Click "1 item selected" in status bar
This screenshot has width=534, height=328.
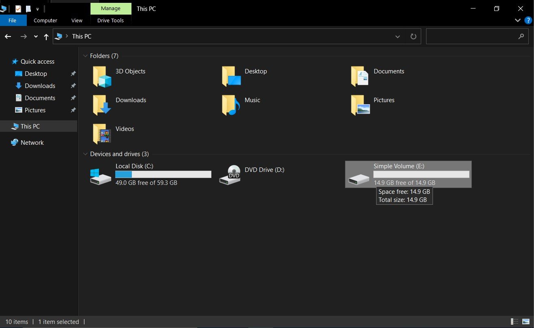tap(58, 322)
